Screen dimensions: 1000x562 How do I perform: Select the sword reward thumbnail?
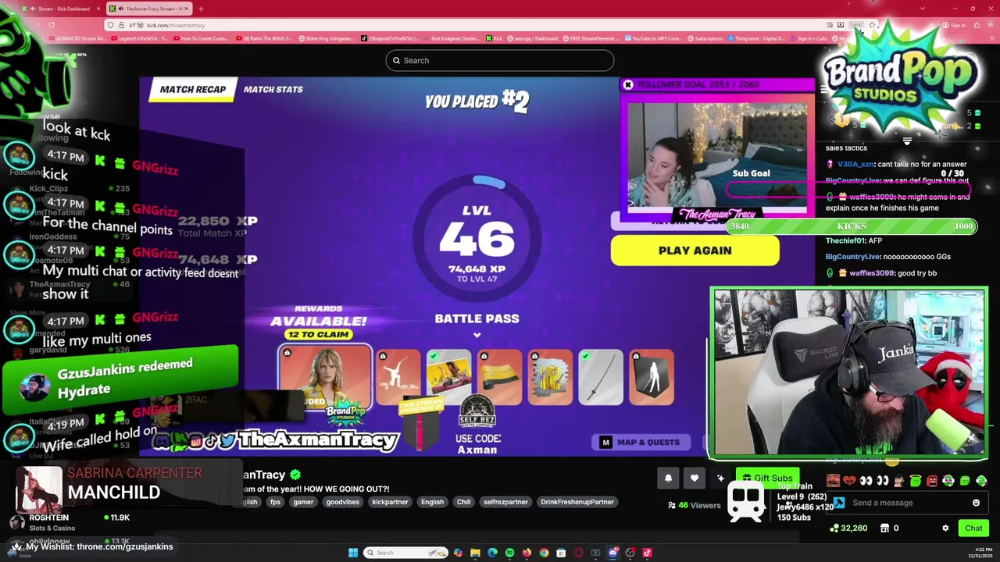tap(601, 378)
